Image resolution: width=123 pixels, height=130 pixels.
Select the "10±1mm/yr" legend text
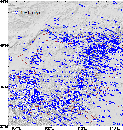coord(30,13)
